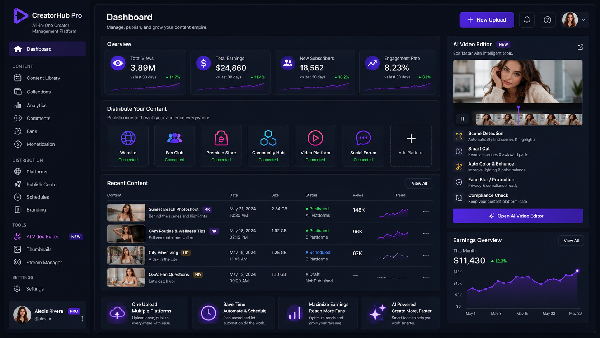The height and width of the screenshot is (338, 600).
Task: Click the Total Views eye icon
Action: click(118, 63)
